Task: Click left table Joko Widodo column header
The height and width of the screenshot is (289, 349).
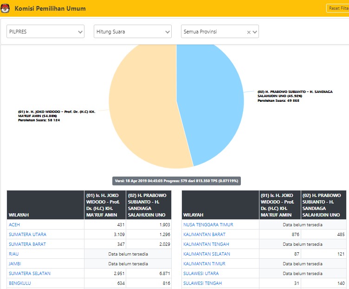Action: (x=105, y=205)
